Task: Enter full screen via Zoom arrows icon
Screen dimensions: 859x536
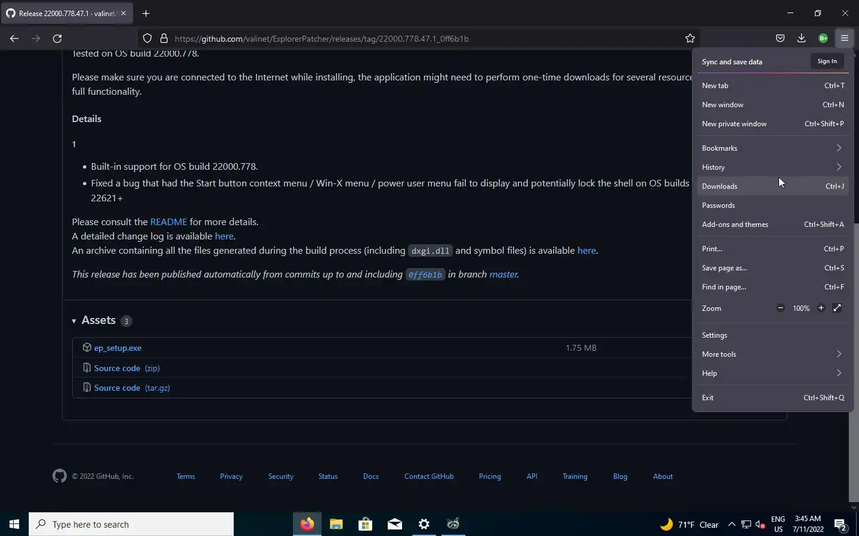Action: pos(838,308)
